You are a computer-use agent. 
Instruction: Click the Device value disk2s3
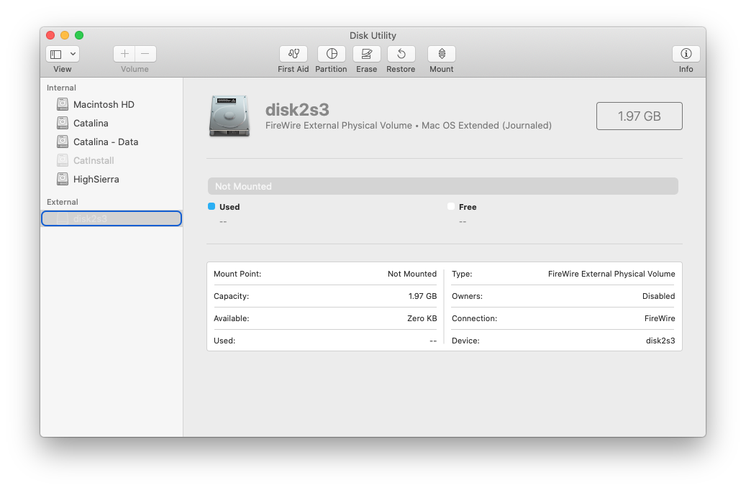point(660,341)
